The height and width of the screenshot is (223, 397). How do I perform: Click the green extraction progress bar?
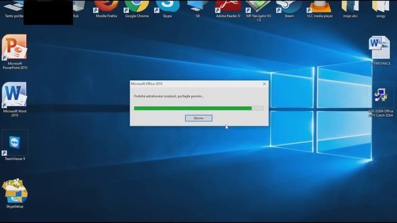point(198,108)
